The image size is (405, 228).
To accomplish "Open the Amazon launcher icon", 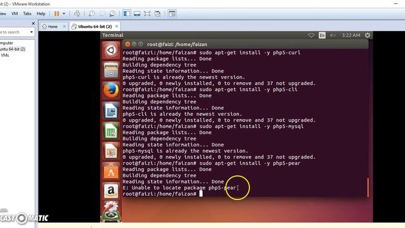I will (x=111, y=191).
